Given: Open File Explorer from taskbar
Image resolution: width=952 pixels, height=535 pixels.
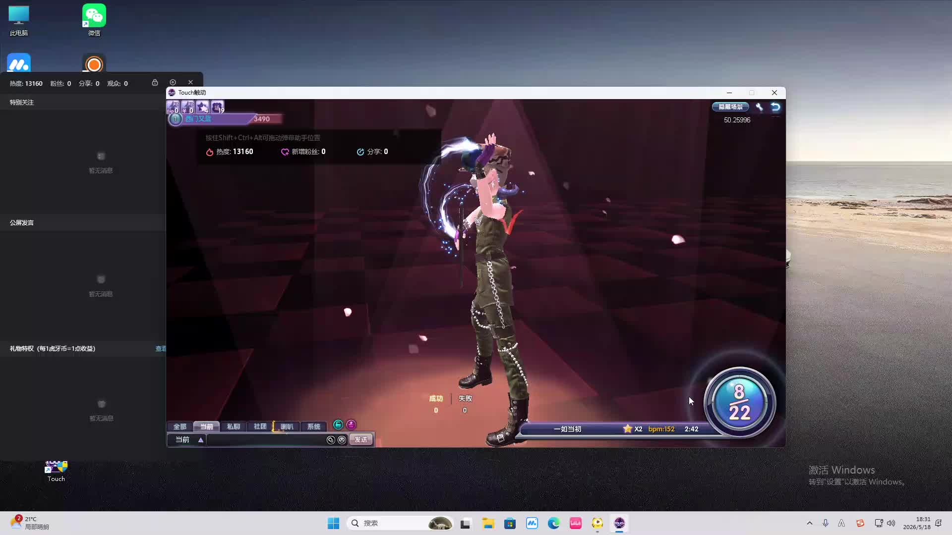Looking at the screenshot, I should (x=488, y=523).
